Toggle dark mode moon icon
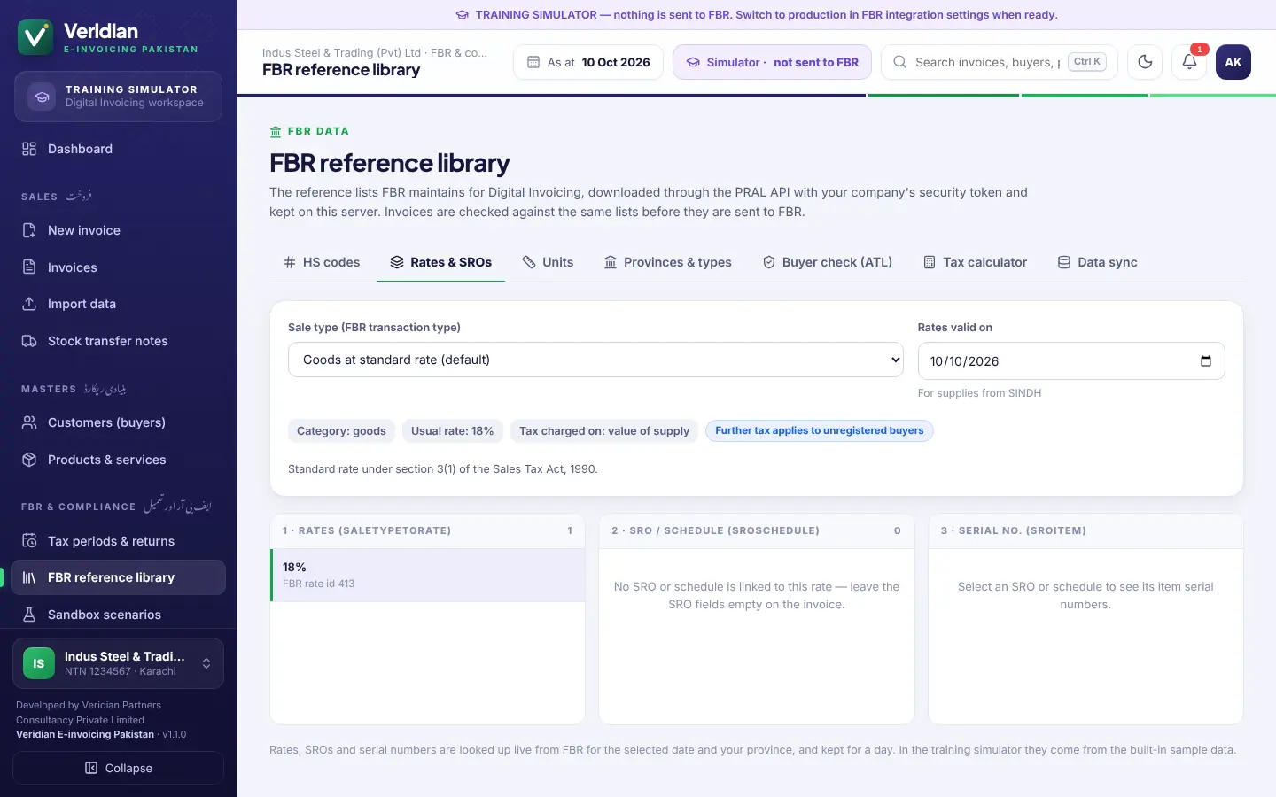Viewport: 1276px width, 797px height. click(x=1145, y=62)
